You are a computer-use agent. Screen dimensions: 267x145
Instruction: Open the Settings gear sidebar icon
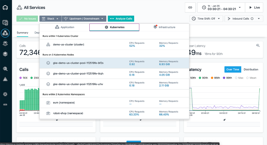(x=5, y=94)
